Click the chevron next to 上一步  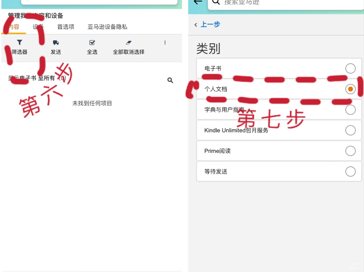pyautogui.click(x=196, y=25)
